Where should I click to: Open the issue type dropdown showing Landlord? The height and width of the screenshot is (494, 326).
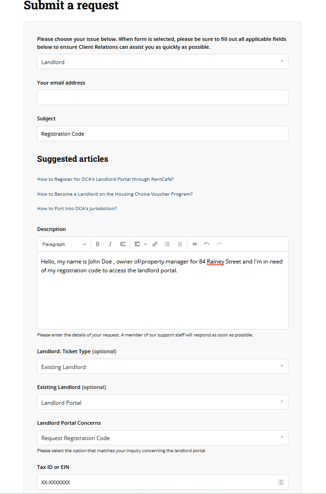pos(162,62)
